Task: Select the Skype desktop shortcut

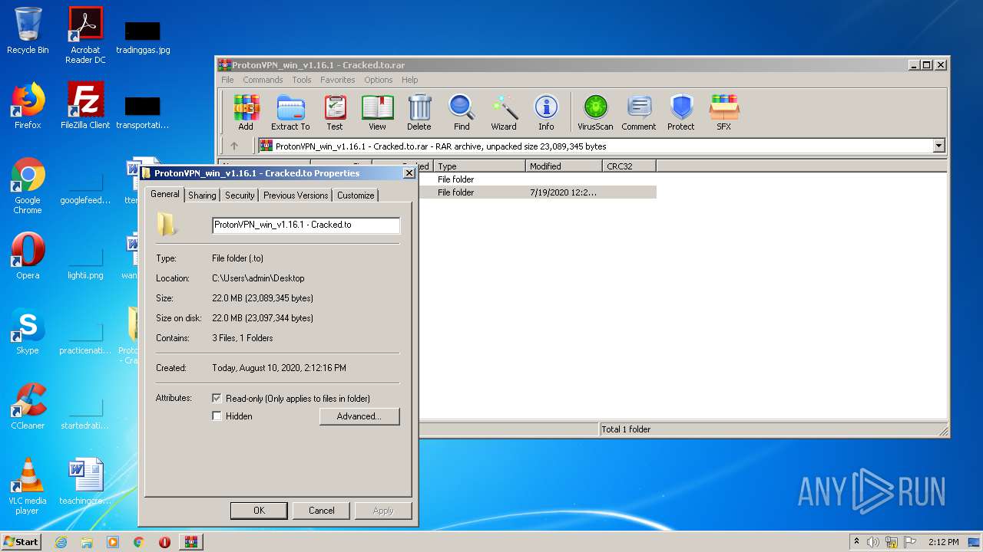Action: tap(28, 331)
